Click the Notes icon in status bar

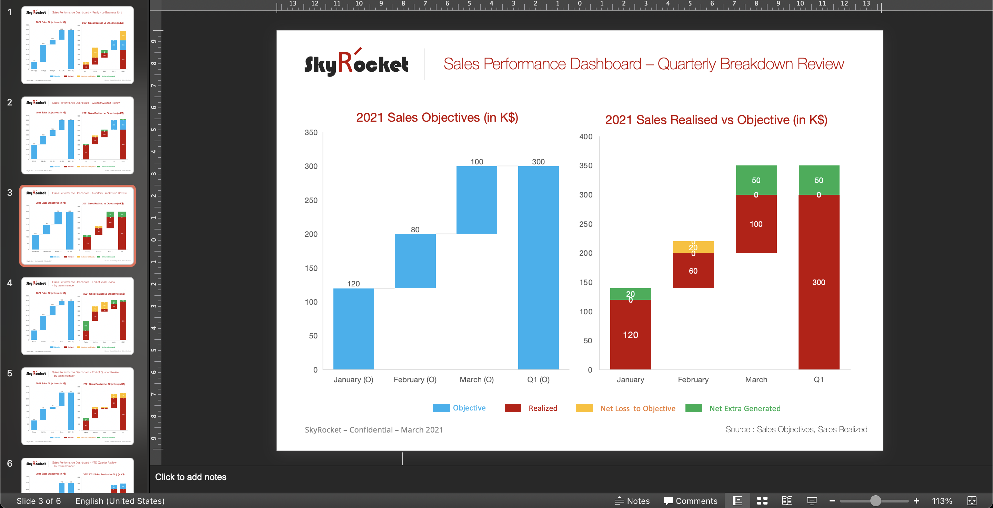point(619,501)
